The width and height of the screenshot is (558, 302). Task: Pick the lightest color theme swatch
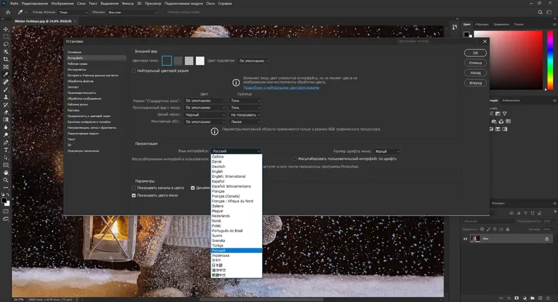point(200,61)
